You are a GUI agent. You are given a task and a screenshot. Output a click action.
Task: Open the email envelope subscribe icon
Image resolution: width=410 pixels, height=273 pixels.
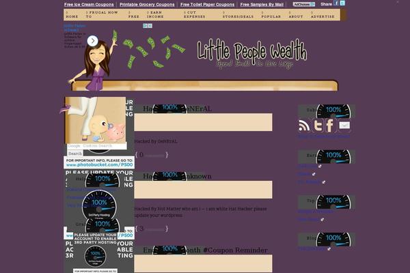344,126
